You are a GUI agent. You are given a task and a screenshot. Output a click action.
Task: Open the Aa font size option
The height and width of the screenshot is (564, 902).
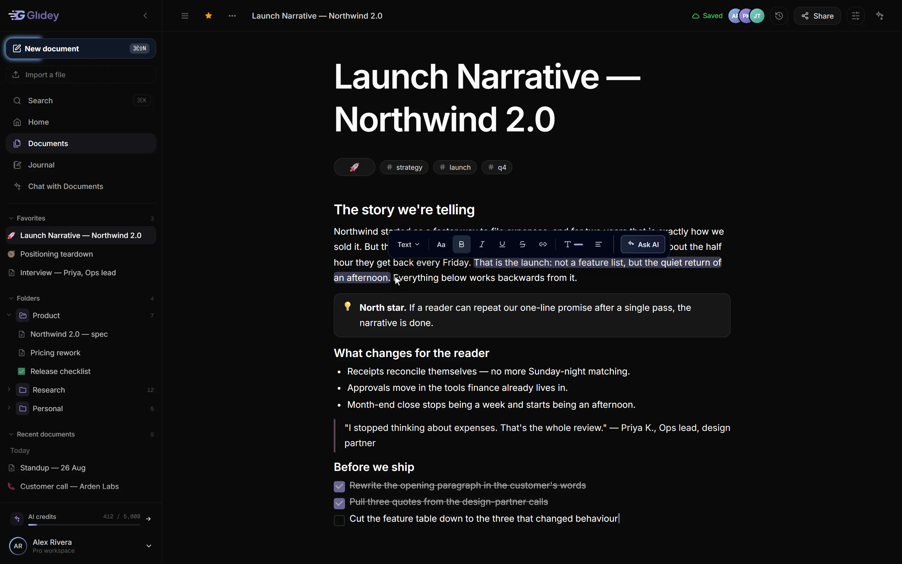point(441,245)
